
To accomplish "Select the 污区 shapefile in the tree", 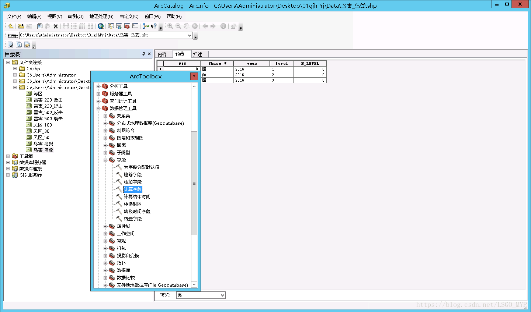I will (38, 93).
